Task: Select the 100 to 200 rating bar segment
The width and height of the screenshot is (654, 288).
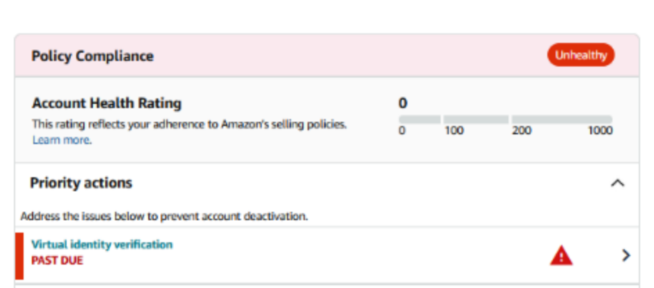Action: point(476,120)
